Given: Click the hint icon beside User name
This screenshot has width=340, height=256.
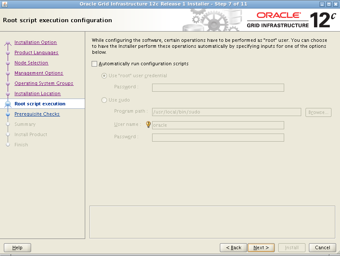Looking at the screenshot, I should (x=149, y=125).
